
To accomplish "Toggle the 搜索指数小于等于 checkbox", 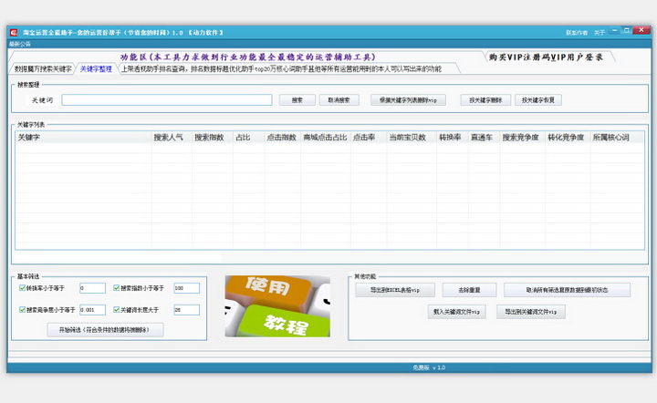I will tap(114, 288).
